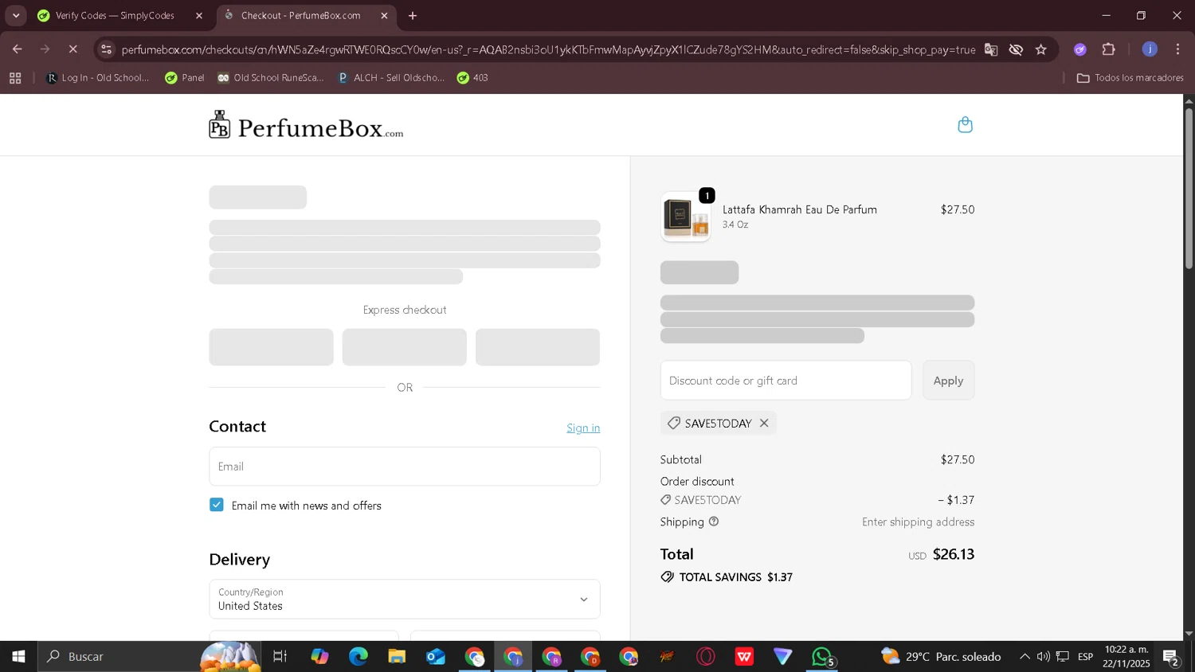
Task: Open a new browser tab
Action: 413,15
